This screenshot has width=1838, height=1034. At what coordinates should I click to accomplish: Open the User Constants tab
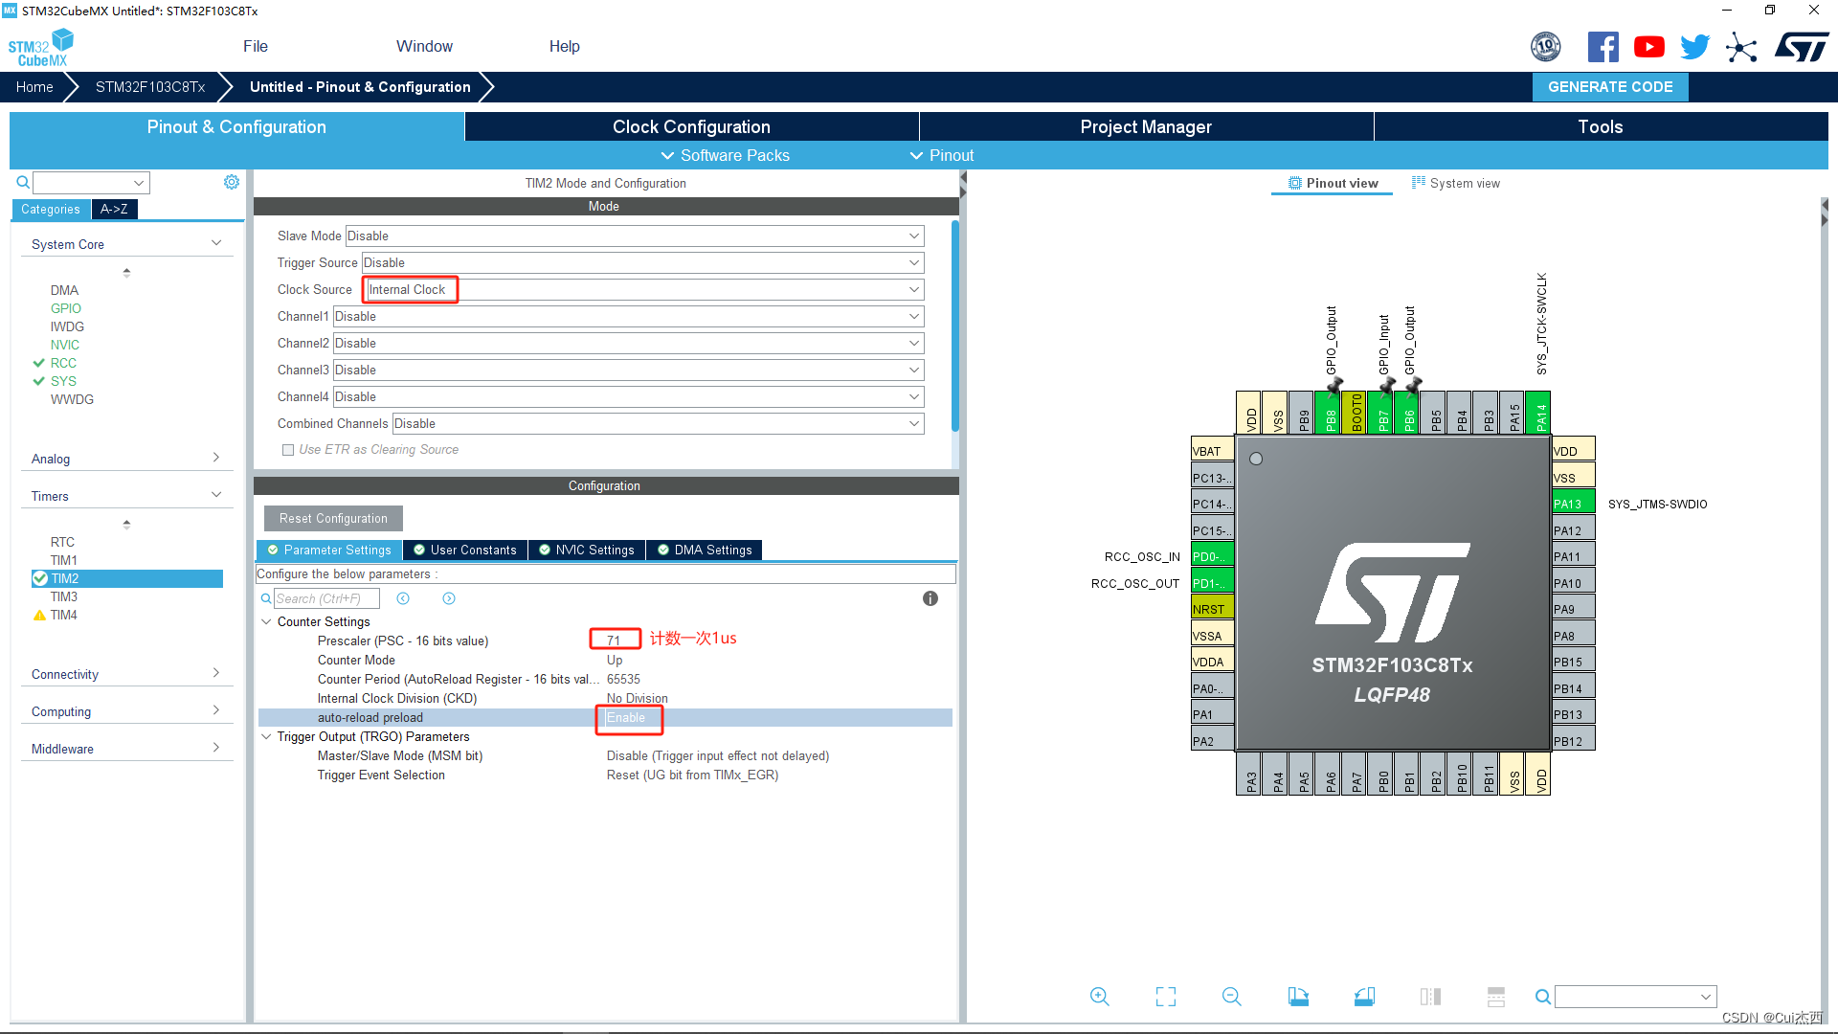[x=465, y=550]
